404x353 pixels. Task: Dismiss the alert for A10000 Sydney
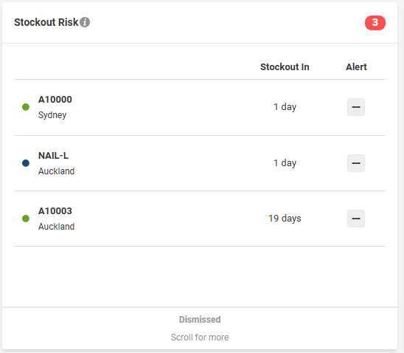356,107
